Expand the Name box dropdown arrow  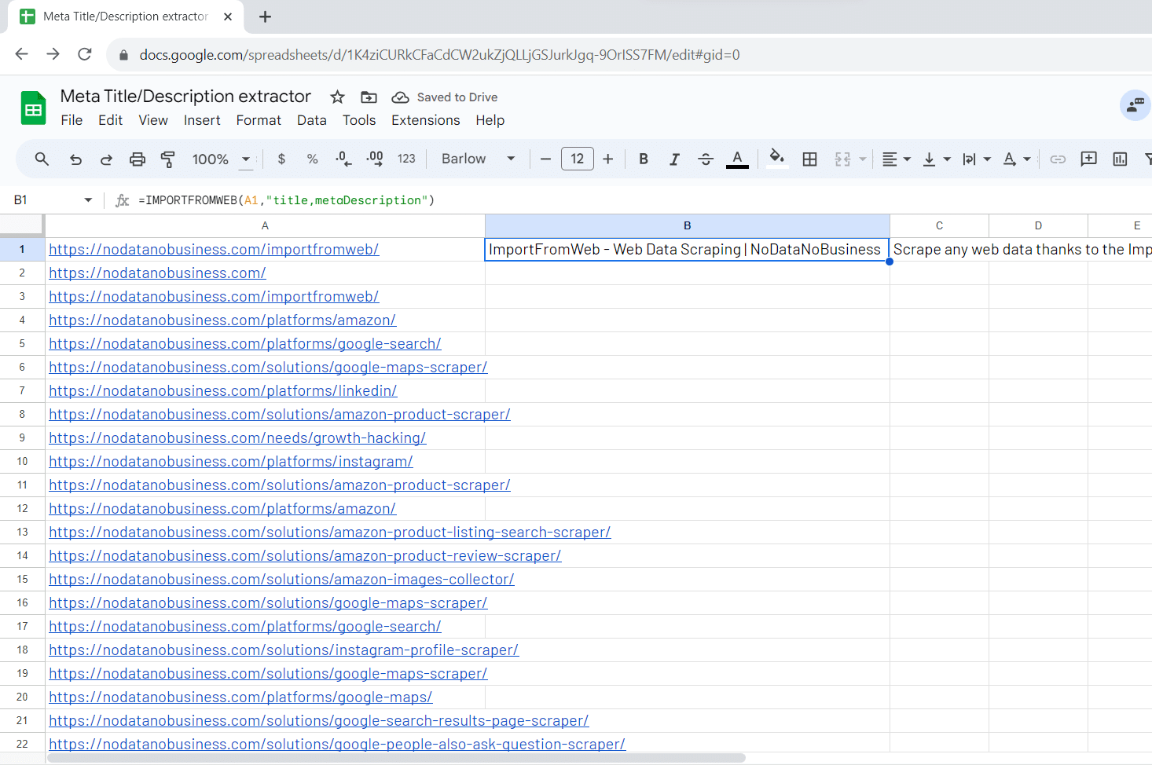pos(88,200)
